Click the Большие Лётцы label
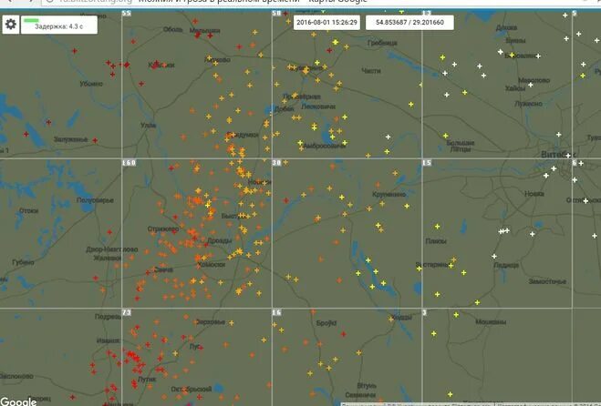 click(461, 146)
